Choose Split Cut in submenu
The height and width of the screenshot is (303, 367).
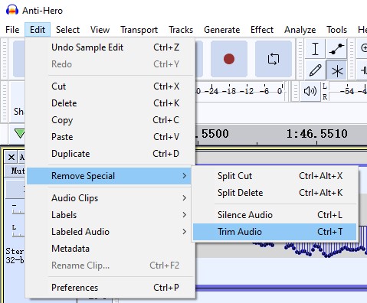tap(274, 176)
